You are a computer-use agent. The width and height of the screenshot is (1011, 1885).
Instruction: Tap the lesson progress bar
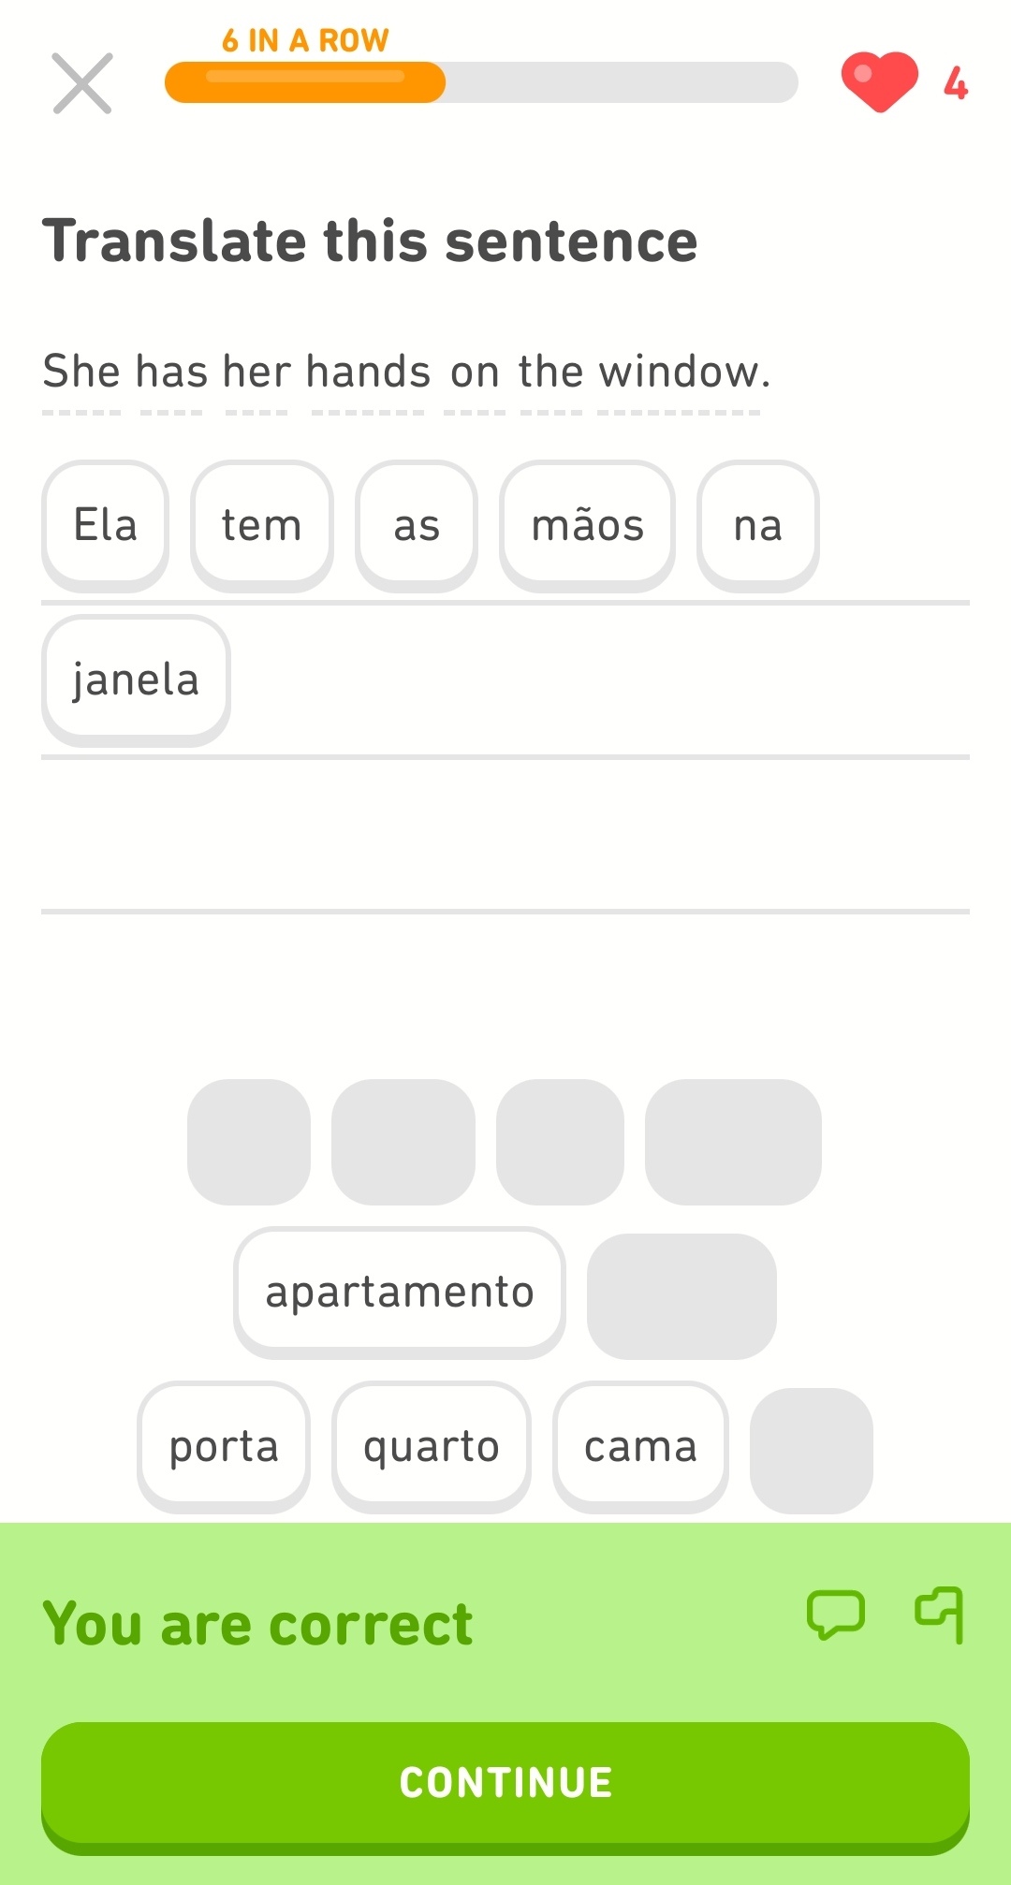[x=481, y=82]
